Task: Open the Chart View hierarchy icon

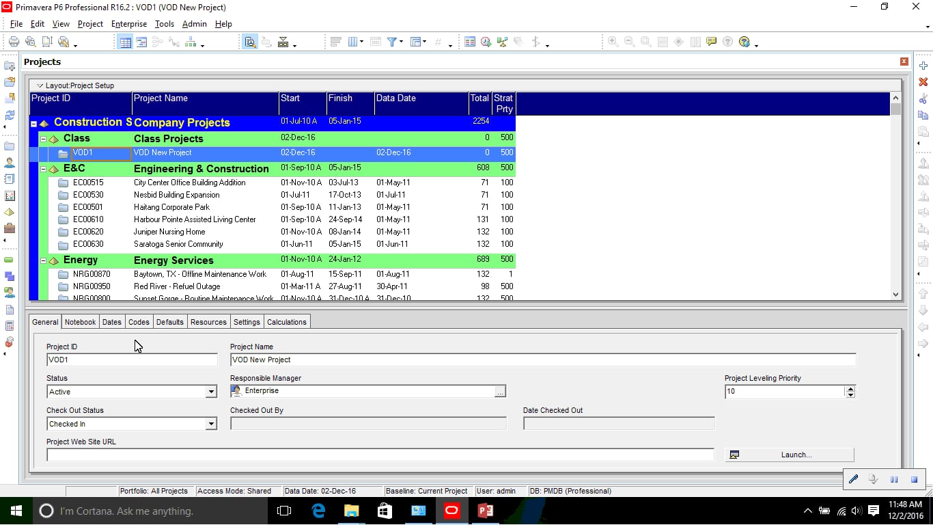Action: tap(190, 42)
